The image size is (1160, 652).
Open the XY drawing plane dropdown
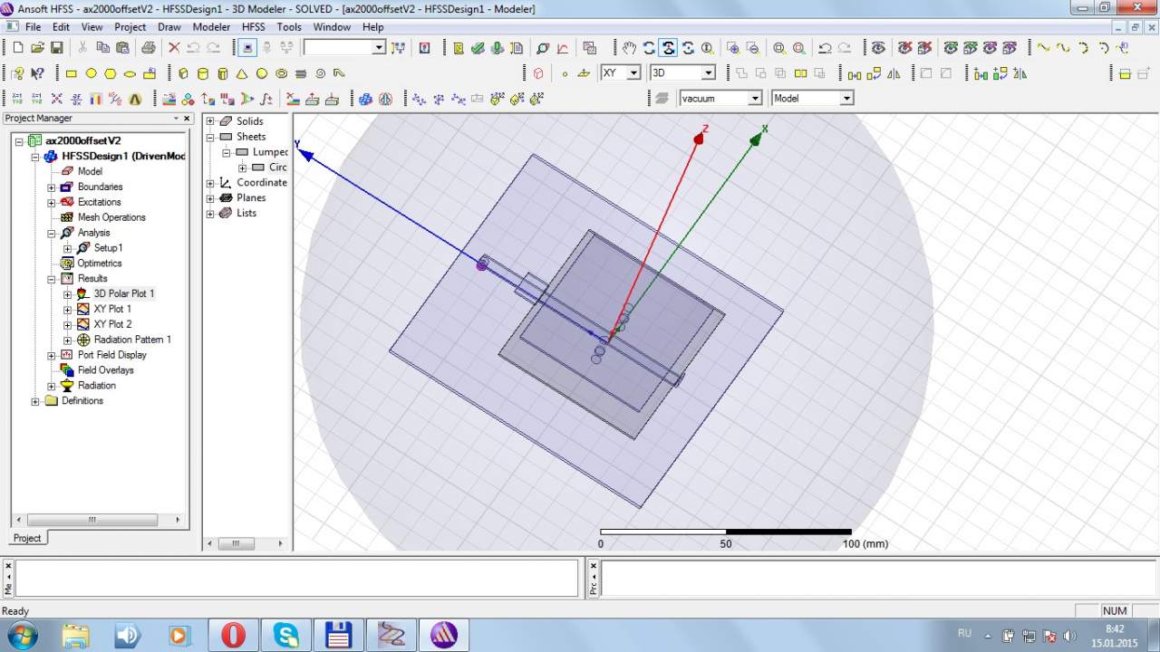click(x=633, y=73)
